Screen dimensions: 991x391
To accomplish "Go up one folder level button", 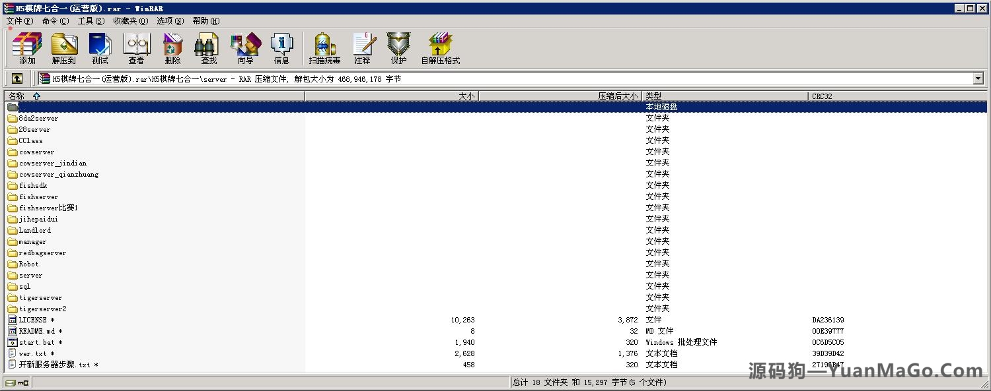I will 17,78.
